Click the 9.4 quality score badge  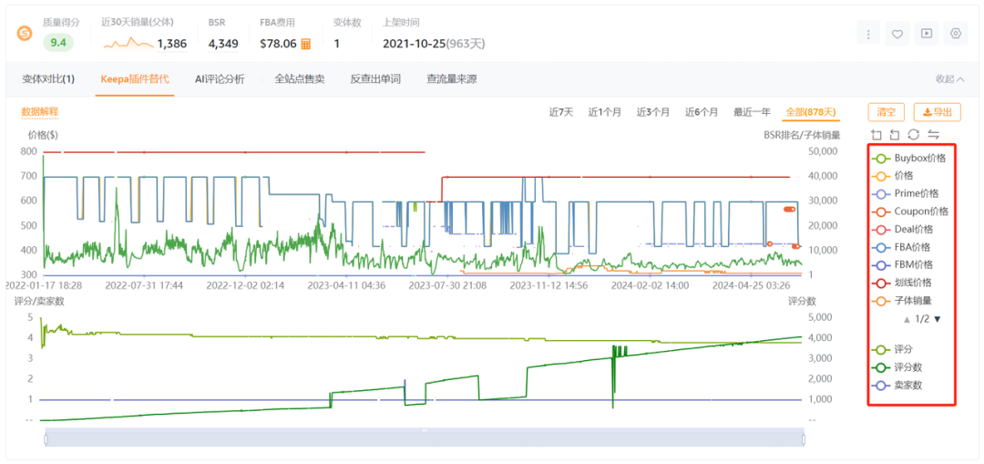pos(58,44)
